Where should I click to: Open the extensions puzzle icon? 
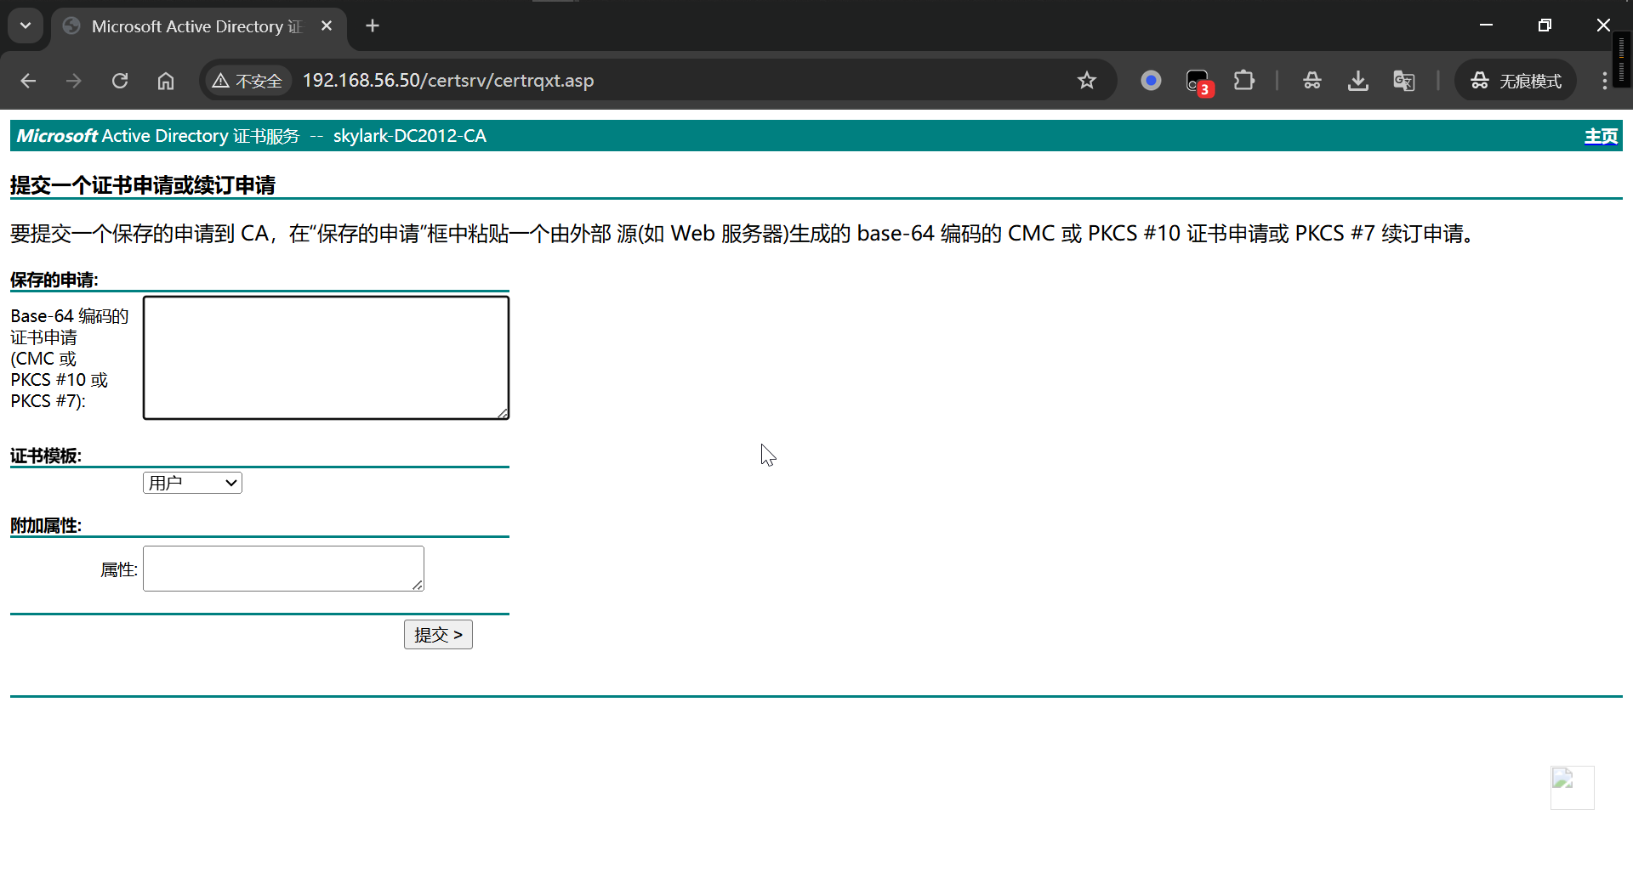[1243, 81]
